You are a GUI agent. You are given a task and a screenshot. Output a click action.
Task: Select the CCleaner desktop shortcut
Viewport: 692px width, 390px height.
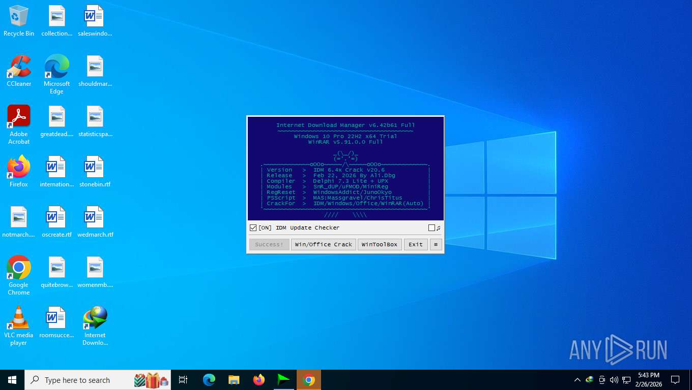click(x=19, y=71)
